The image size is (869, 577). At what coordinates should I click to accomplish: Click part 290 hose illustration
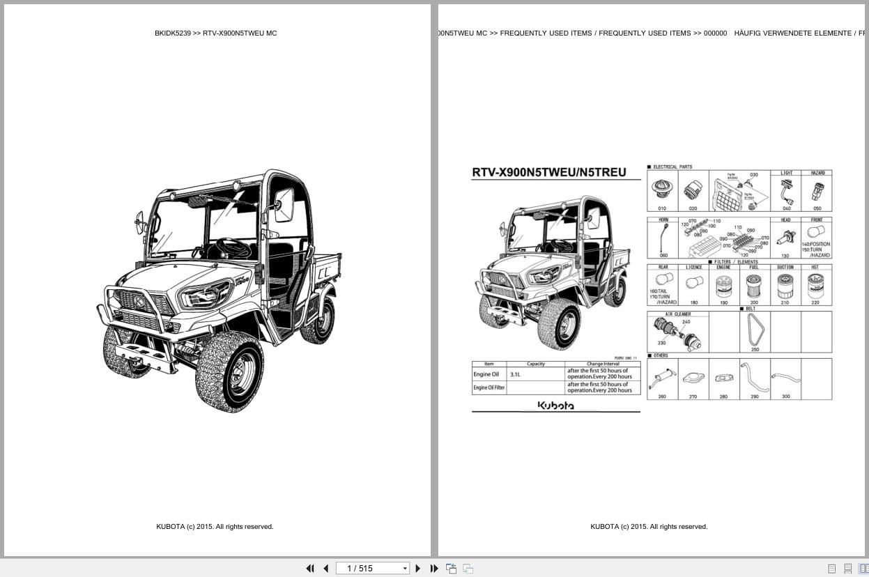[x=754, y=378]
